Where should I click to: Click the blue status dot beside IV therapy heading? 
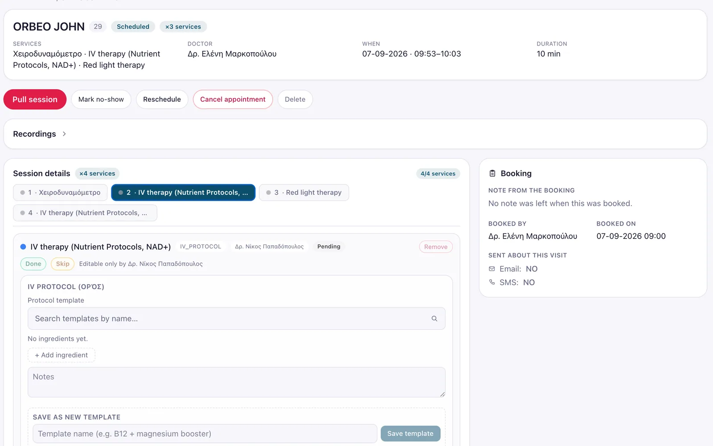pos(23,247)
